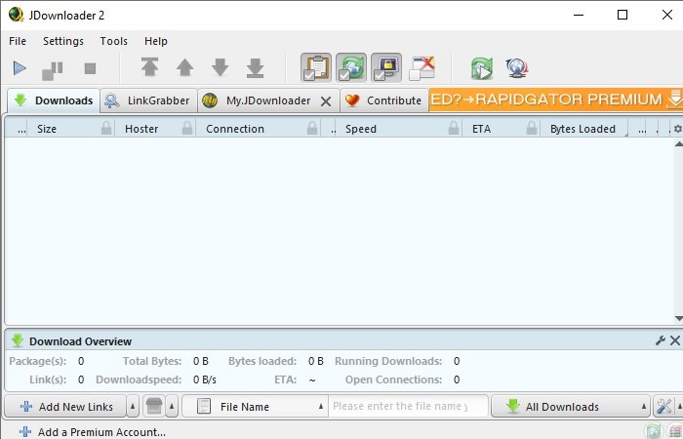The height and width of the screenshot is (439, 683).
Task: Open the File Name search filter dropdown
Action: pos(256,407)
